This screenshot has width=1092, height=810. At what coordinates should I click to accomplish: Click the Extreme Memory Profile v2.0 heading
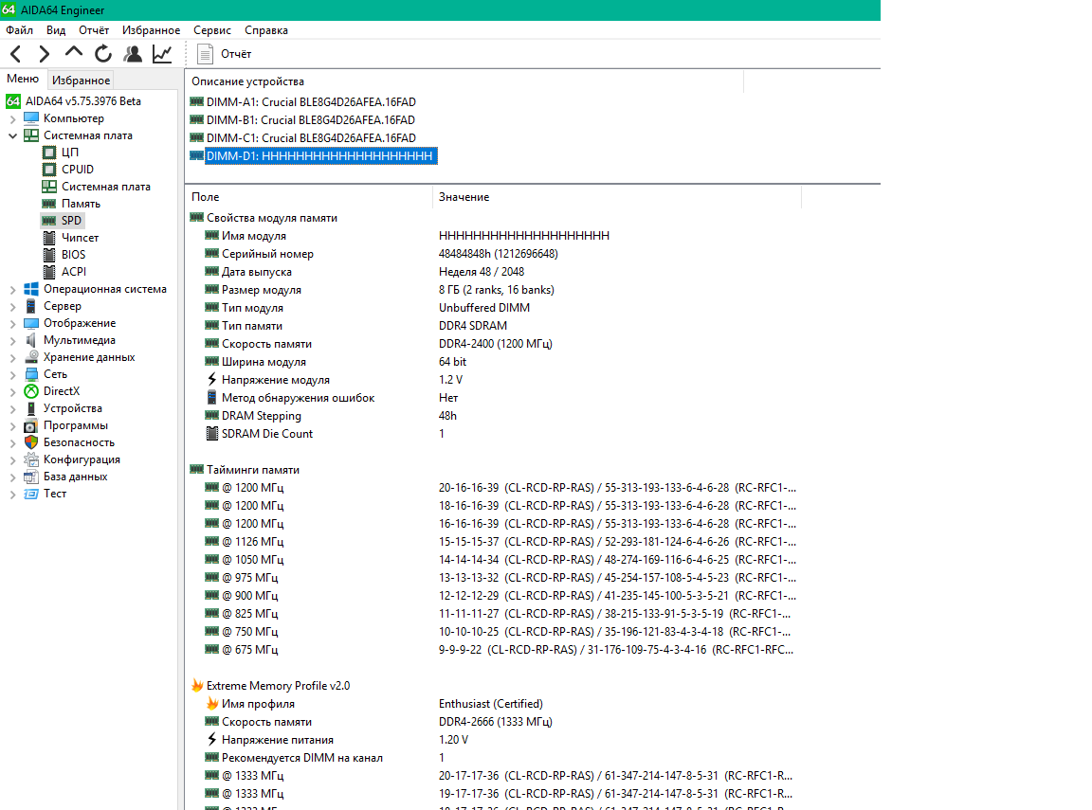click(278, 686)
